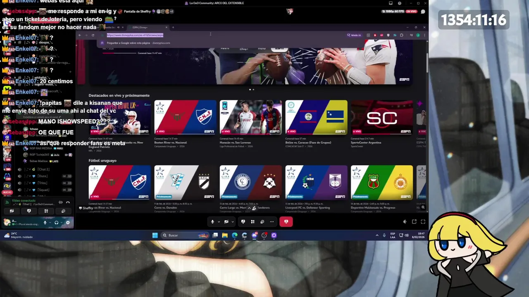The image size is (529, 297).
Task: Click the Modo IA button in browser
Action: 354,35
